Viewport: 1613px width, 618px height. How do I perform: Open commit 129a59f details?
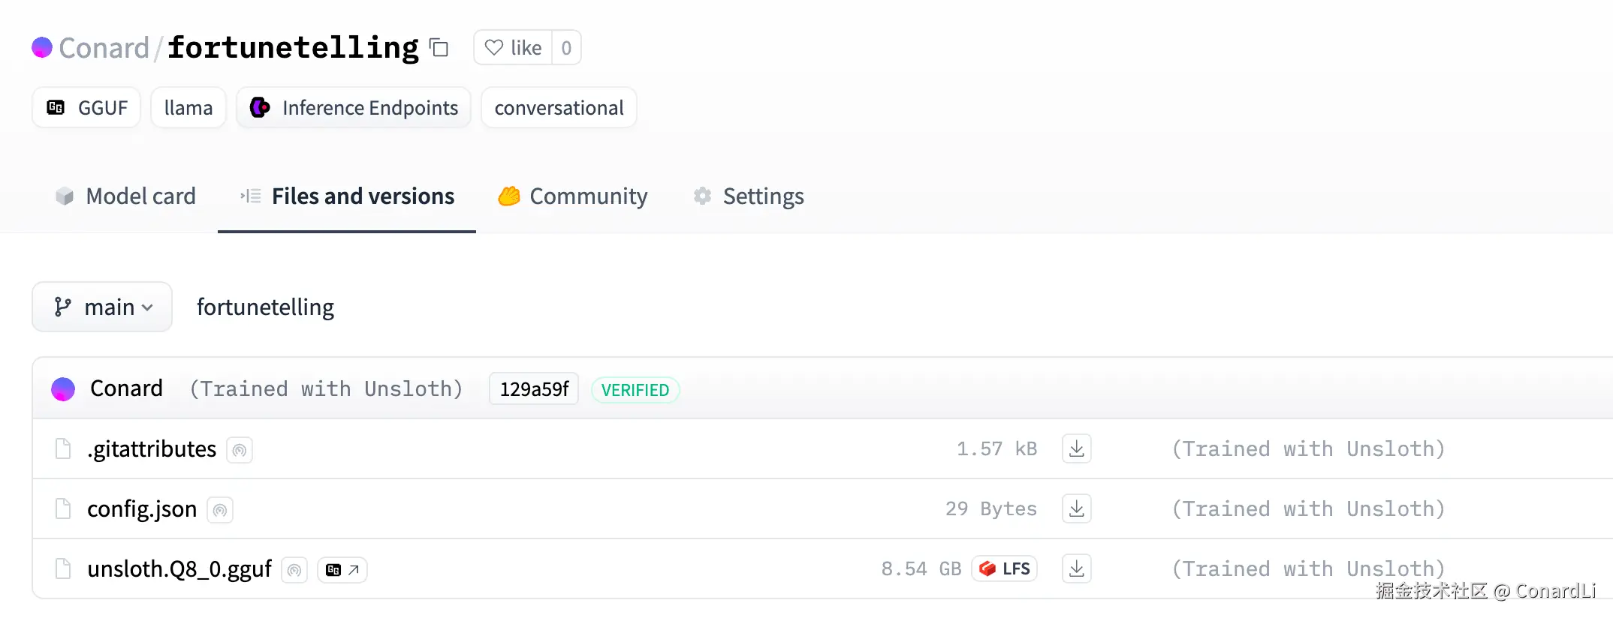(533, 389)
